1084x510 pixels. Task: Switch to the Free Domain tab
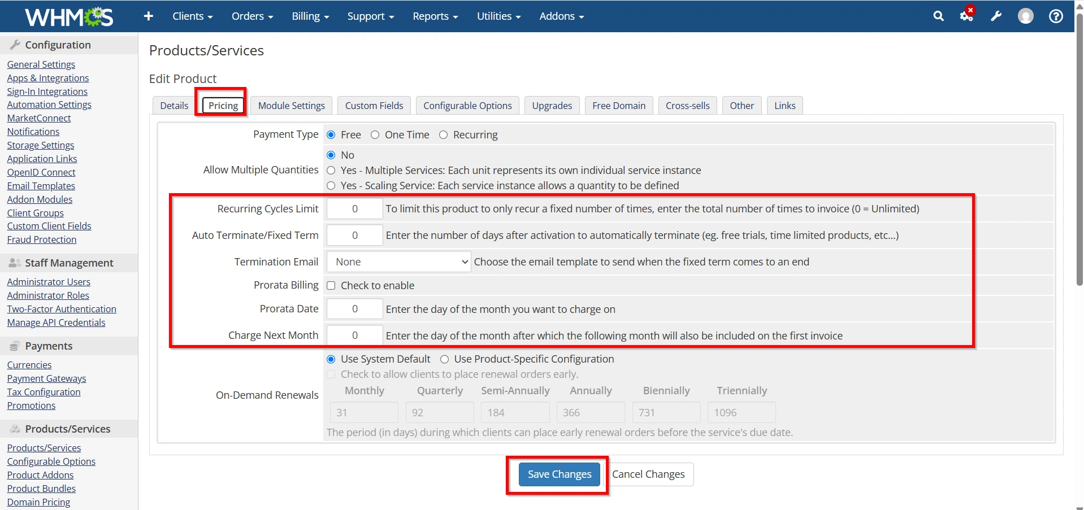coord(619,106)
